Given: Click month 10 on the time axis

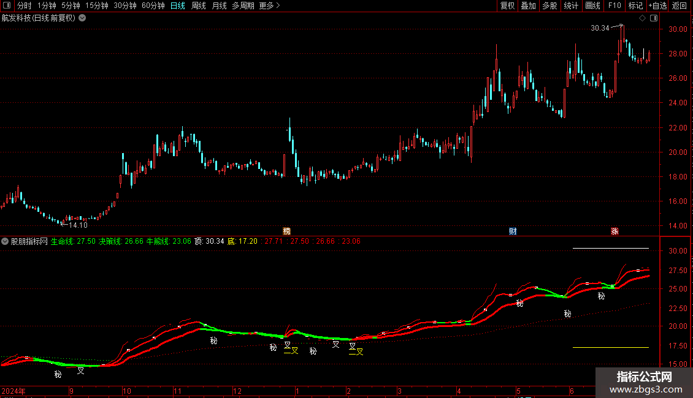Looking at the screenshot, I should pyautogui.click(x=127, y=391).
